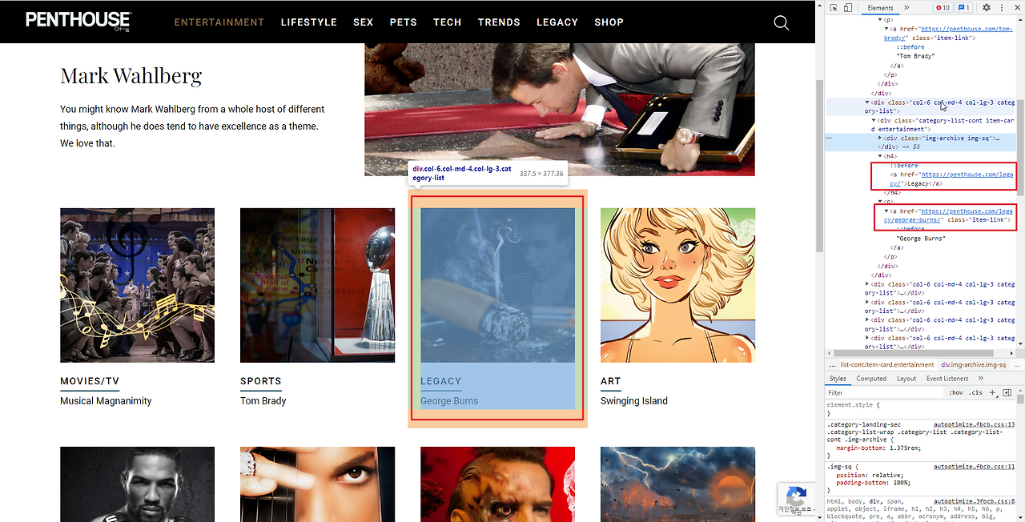
Task: Focus the styles Filter field
Action: click(885, 393)
